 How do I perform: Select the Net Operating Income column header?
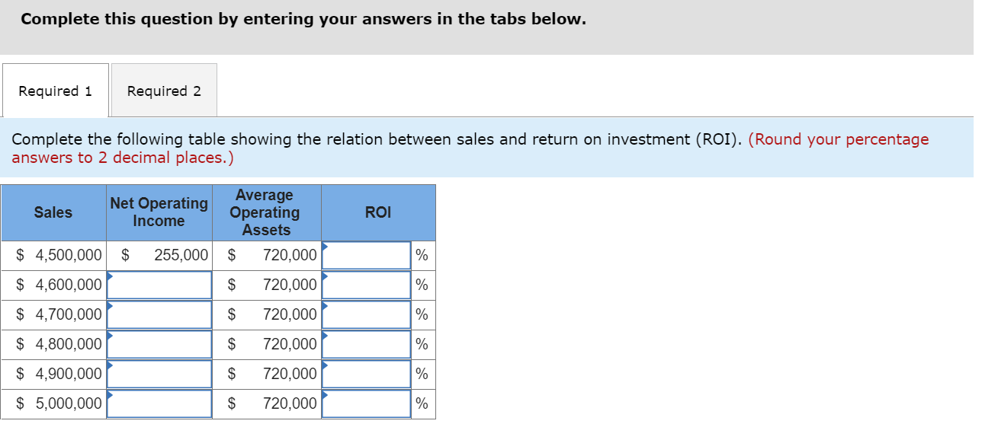(159, 212)
